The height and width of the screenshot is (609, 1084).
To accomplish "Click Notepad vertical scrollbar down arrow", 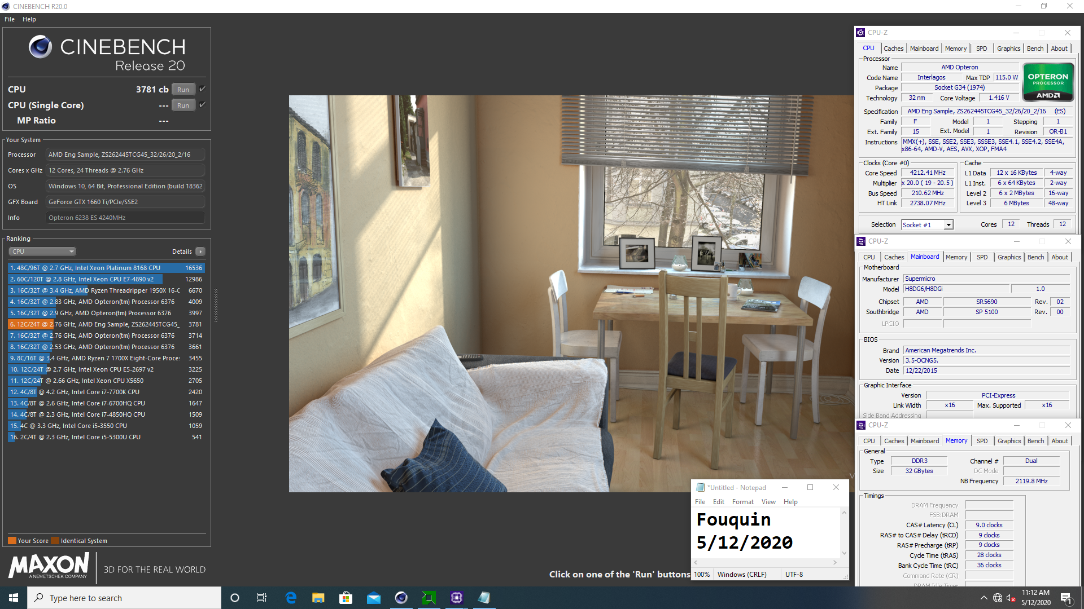I will (x=844, y=553).
